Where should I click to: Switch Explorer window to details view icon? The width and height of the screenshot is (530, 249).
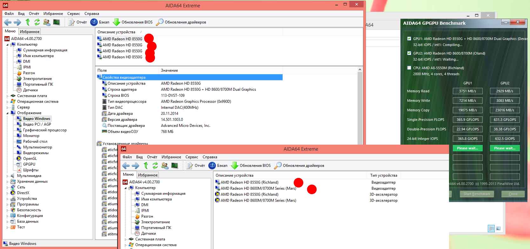point(491,228)
